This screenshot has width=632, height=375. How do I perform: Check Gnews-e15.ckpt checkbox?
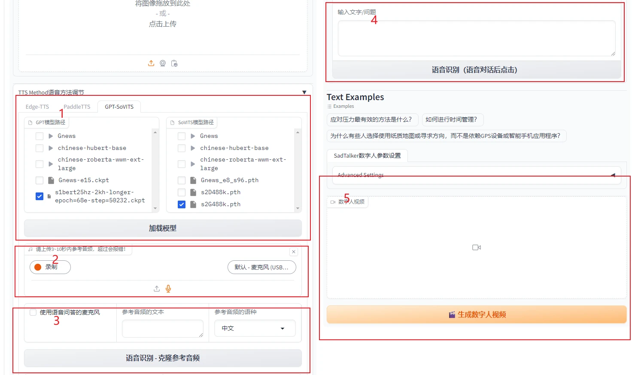[39, 180]
